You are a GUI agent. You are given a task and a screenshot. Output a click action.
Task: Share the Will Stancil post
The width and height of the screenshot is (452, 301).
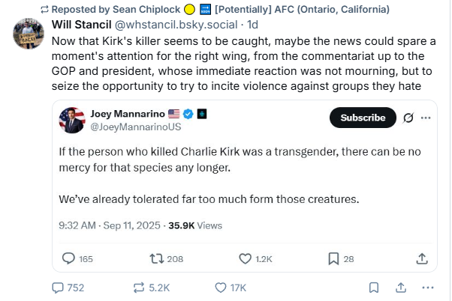click(401, 288)
